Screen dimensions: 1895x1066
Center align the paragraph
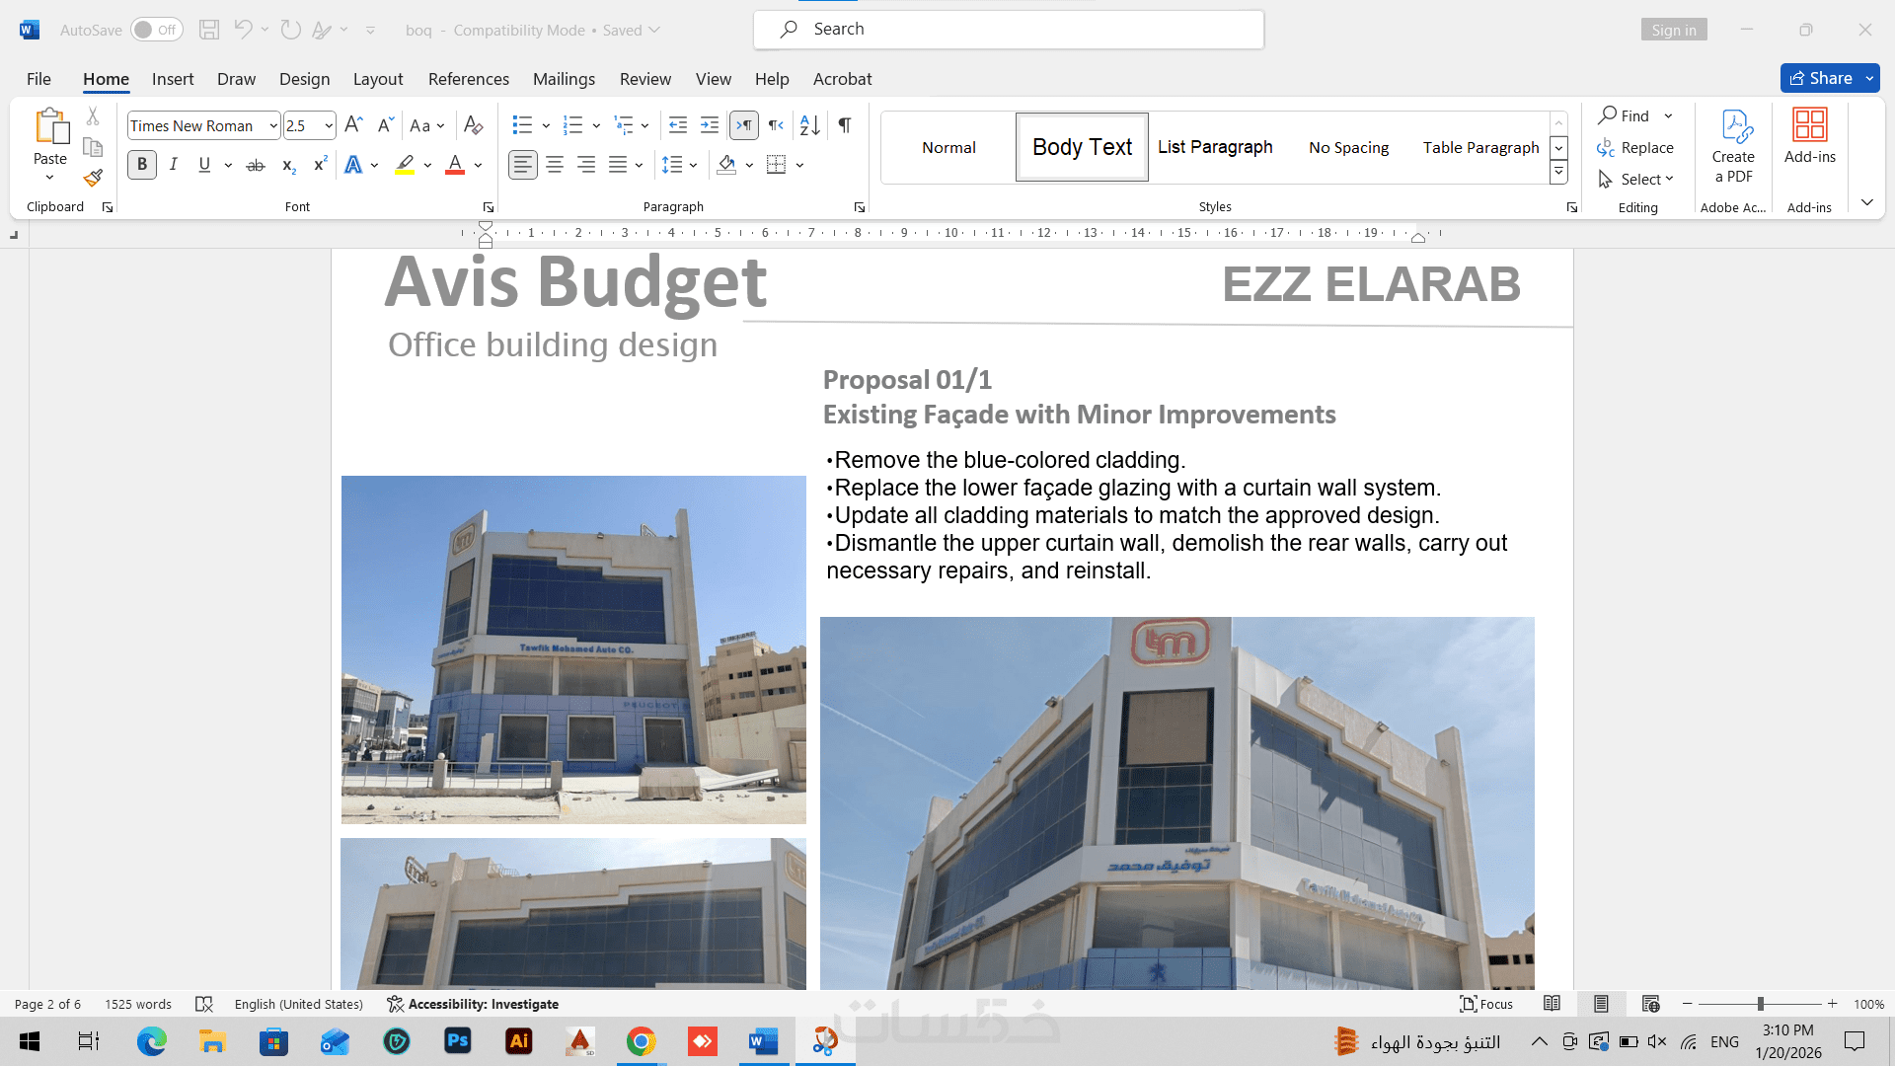[x=555, y=165]
